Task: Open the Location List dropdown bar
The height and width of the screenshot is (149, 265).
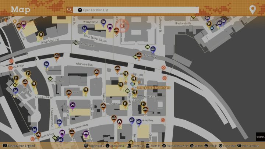Action: pyautogui.click(x=135, y=10)
